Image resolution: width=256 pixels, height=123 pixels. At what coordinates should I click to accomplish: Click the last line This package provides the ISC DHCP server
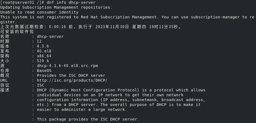88,119
